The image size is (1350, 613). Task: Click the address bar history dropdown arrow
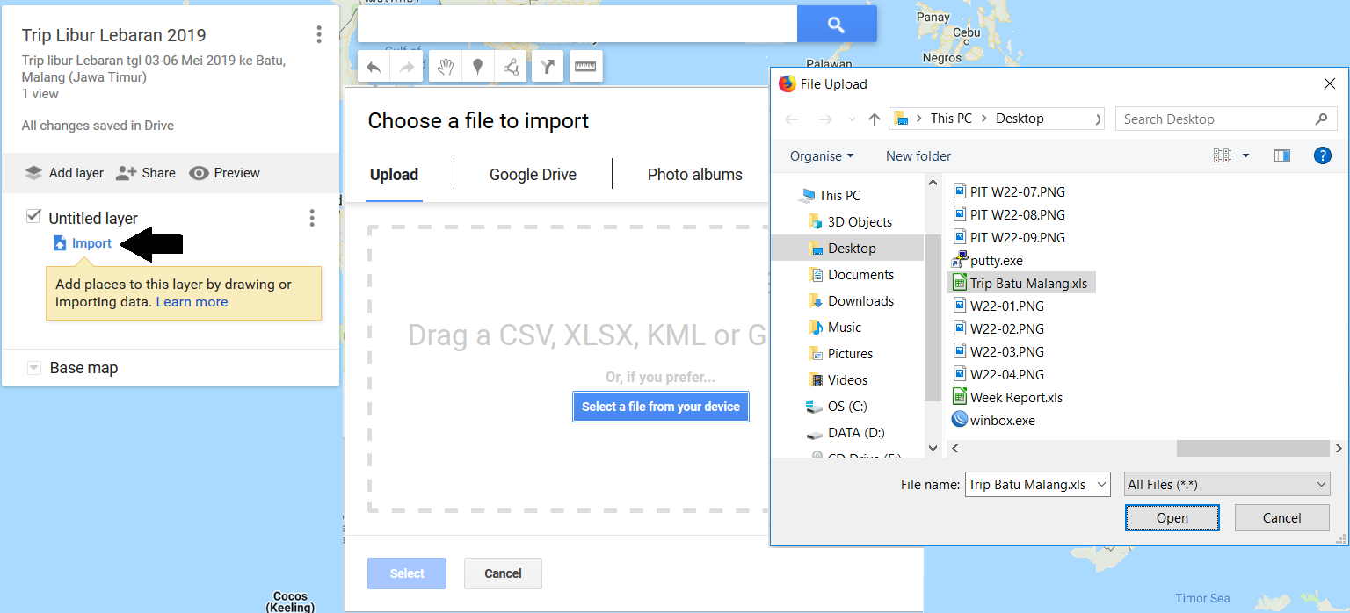coord(1099,119)
